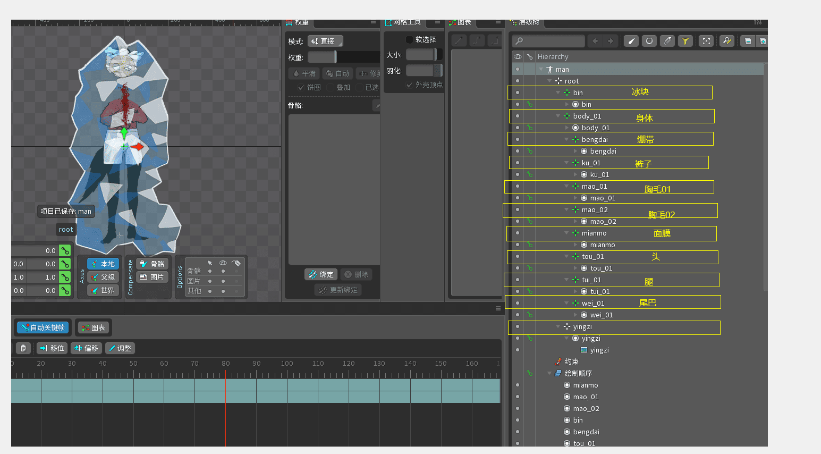Click the center-on-selection icon in hierarchy toolbar
The width and height of the screenshot is (821, 454).
tap(706, 41)
